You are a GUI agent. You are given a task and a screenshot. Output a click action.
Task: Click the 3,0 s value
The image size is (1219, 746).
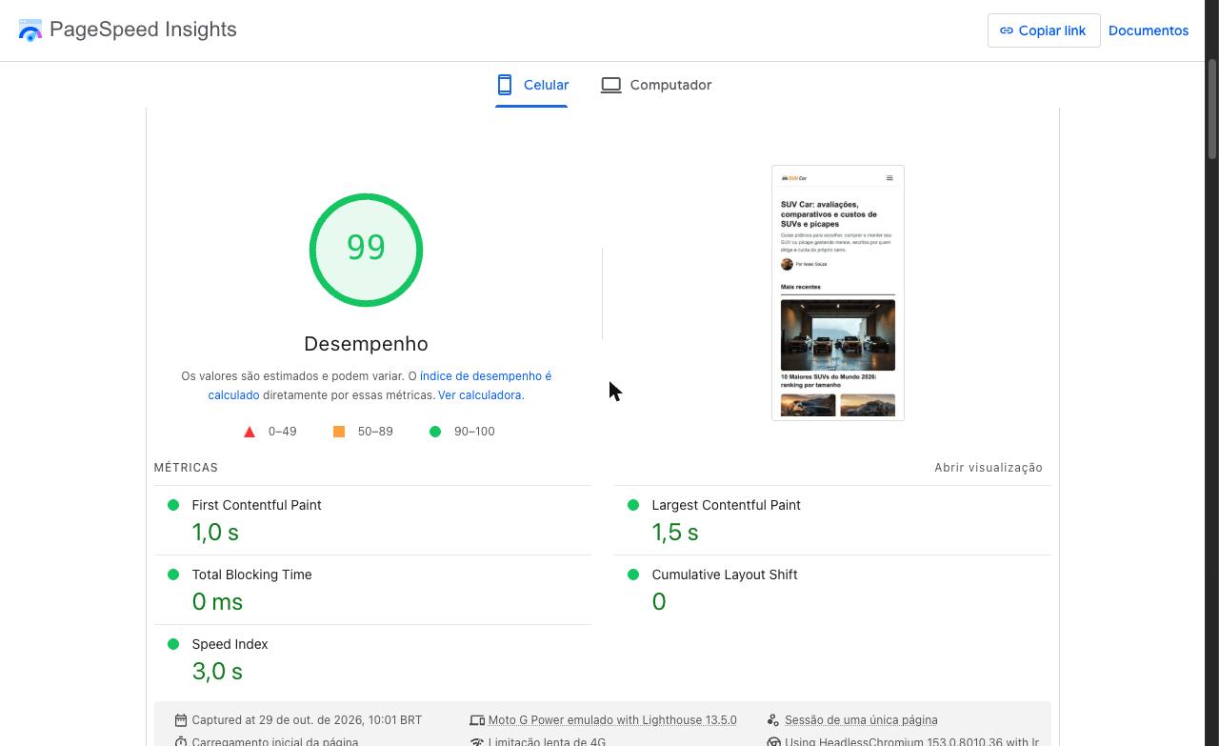(217, 672)
